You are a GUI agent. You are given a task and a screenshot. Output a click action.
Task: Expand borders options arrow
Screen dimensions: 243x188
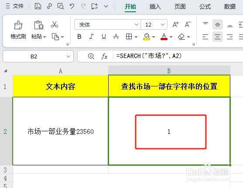(136, 37)
